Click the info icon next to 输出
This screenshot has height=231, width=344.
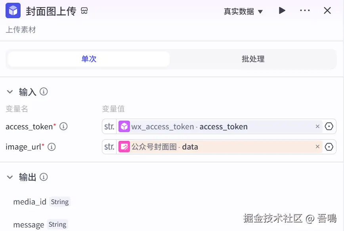click(44, 177)
